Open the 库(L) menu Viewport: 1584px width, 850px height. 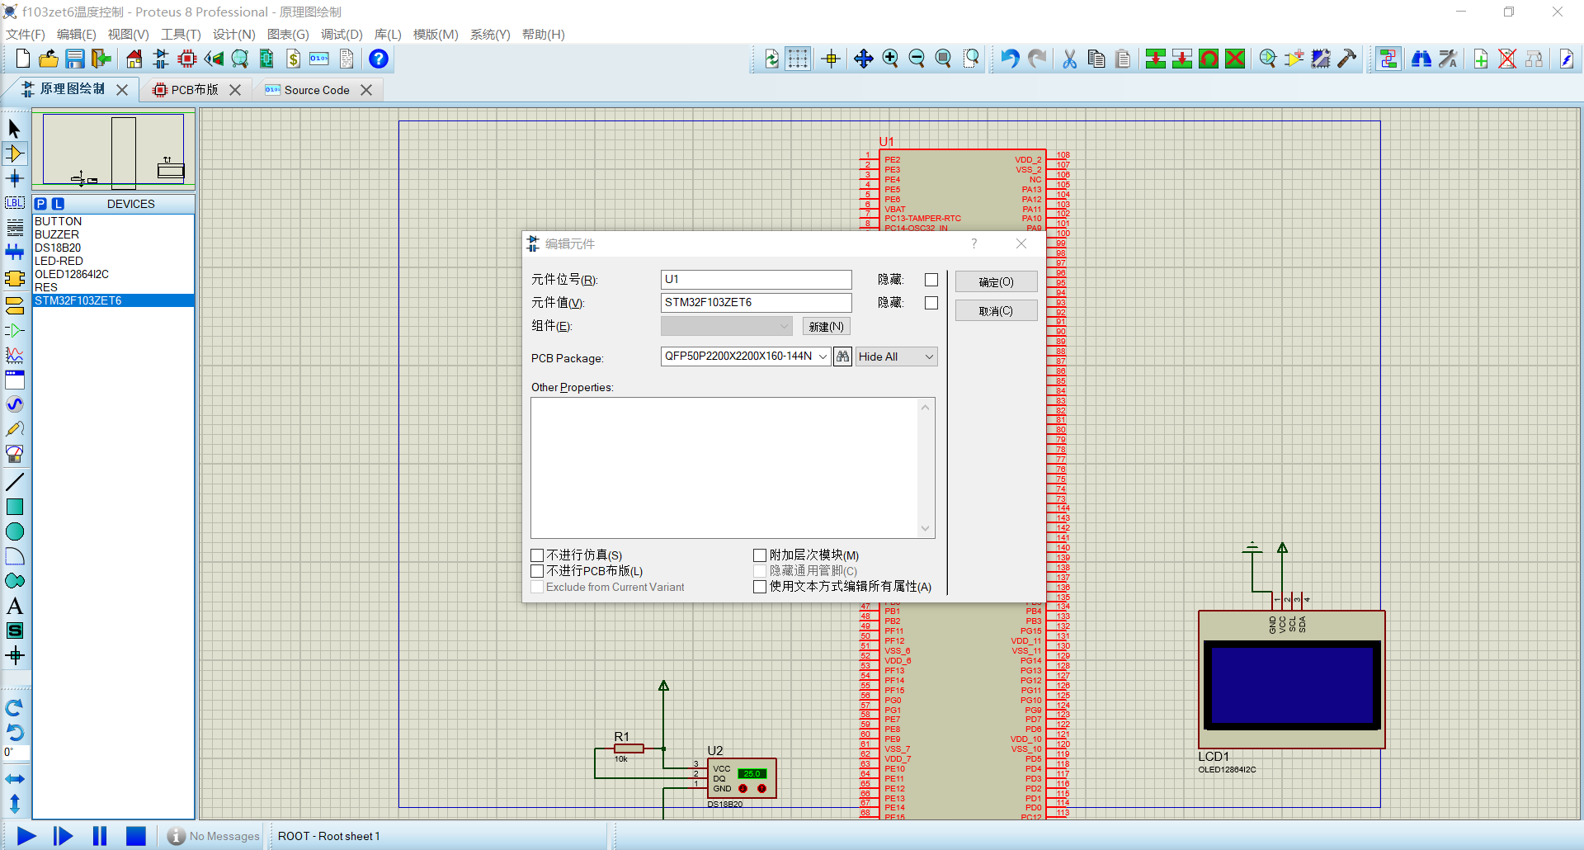click(x=388, y=34)
